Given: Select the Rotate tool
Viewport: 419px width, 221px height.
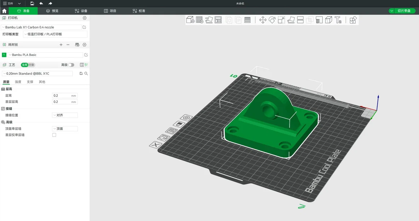Looking at the screenshot, I should tap(272, 20).
